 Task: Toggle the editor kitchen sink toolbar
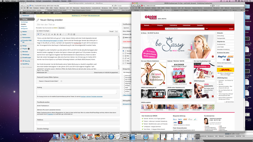[74, 34]
